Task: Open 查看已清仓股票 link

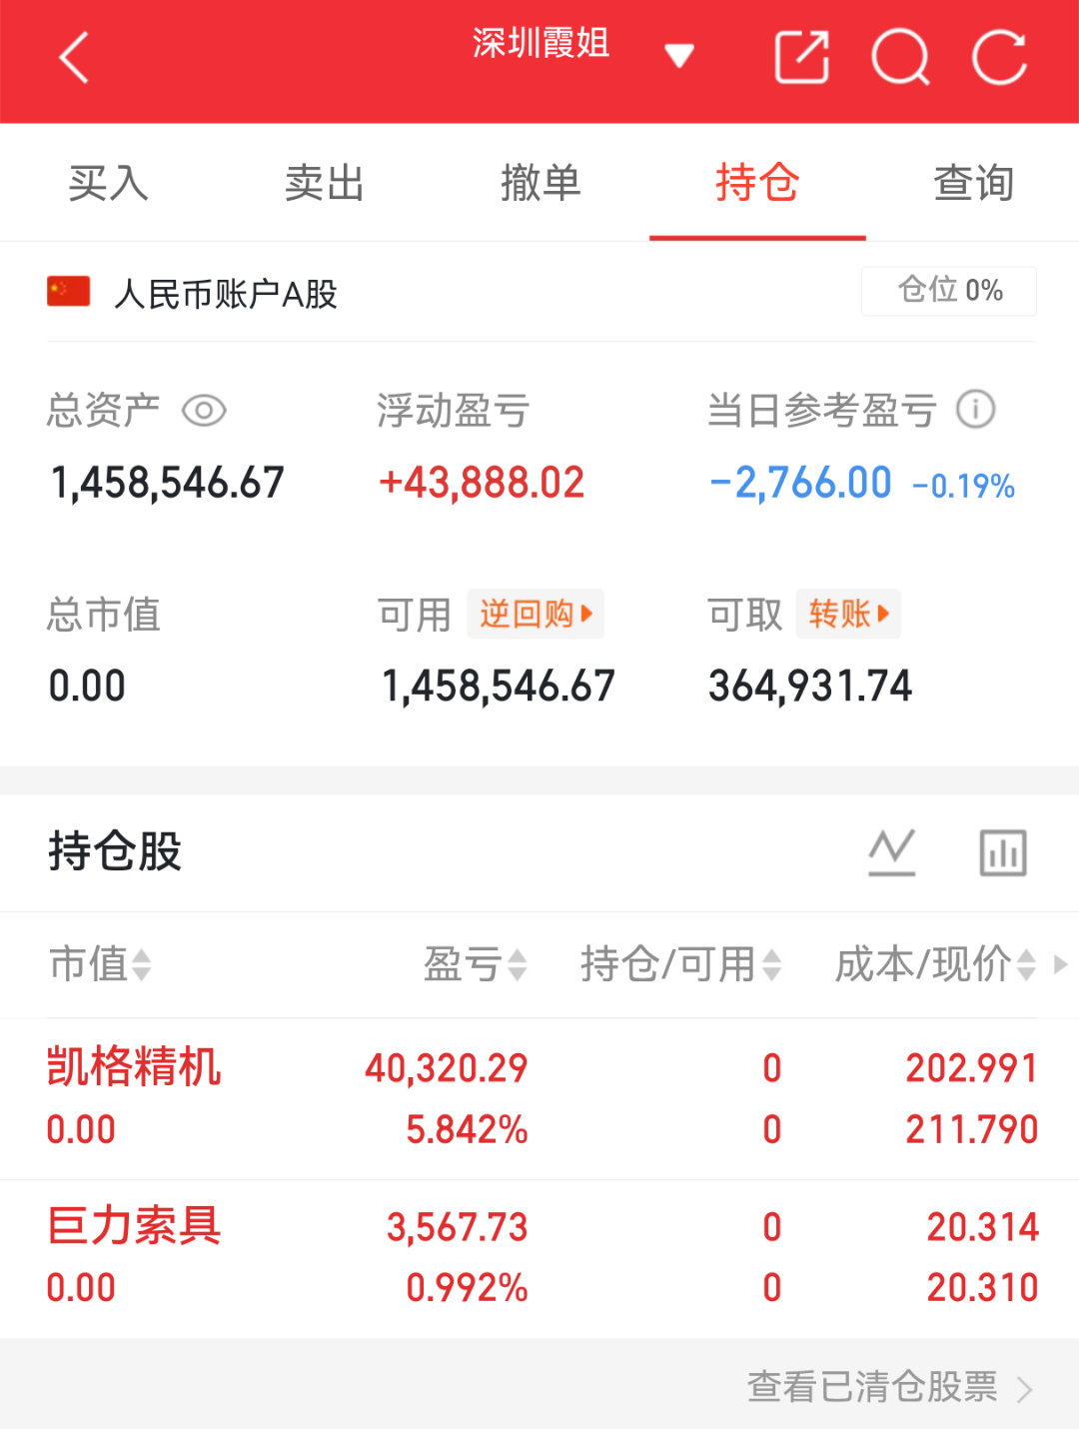Action: [889, 1386]
